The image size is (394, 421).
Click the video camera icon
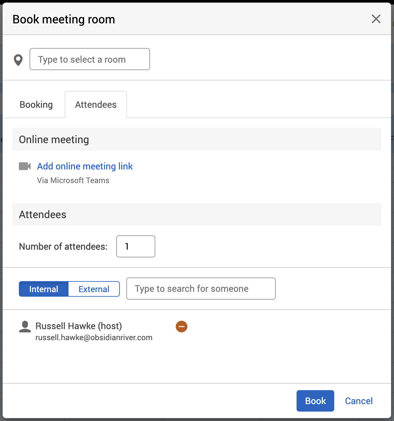pyautogui.click(x=25, y=166)
